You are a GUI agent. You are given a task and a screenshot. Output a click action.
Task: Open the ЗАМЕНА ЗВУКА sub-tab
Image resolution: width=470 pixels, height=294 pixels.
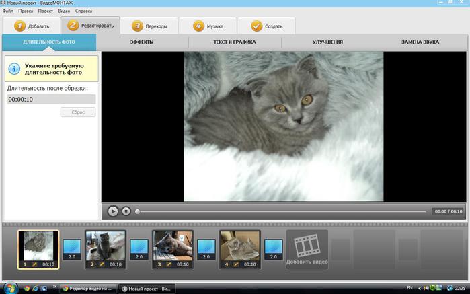pos(420,42)
